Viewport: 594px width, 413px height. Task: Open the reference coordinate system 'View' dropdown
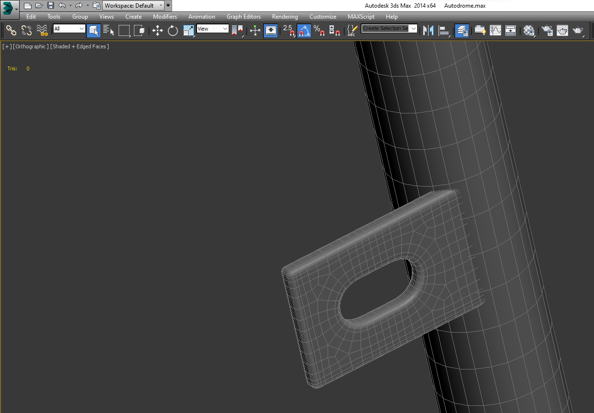[x=213, y=29]
